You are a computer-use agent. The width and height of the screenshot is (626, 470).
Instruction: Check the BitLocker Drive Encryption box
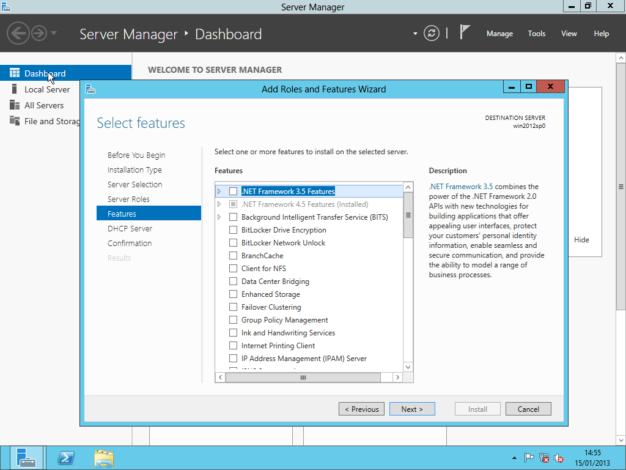(233, 230)
